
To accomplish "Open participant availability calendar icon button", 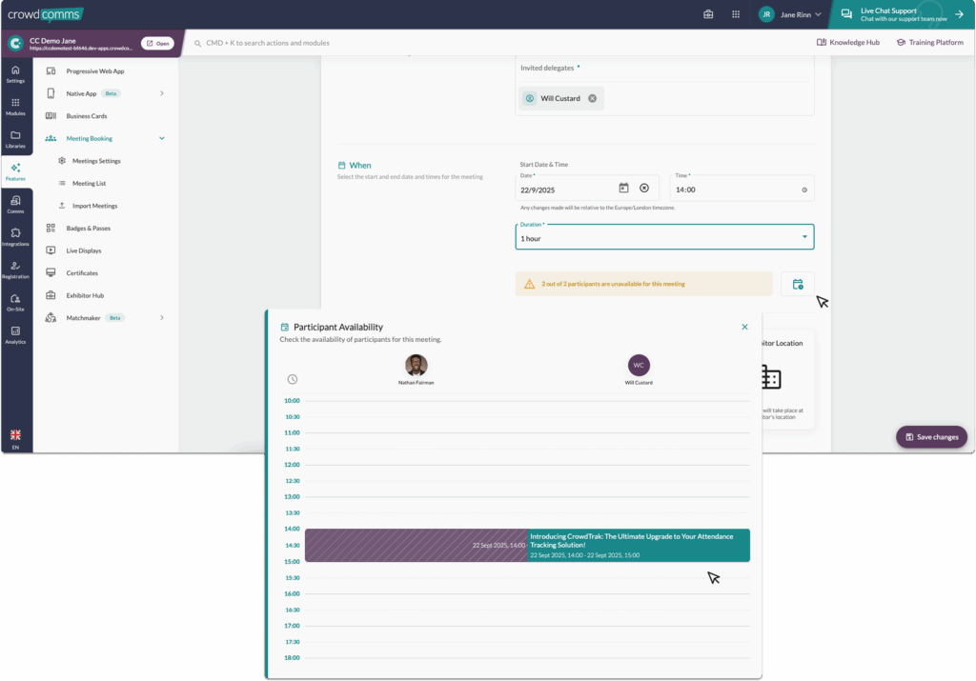I will (x=798, y=284).
